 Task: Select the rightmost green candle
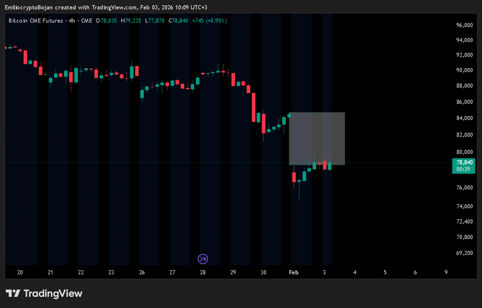tap(329, 166)
